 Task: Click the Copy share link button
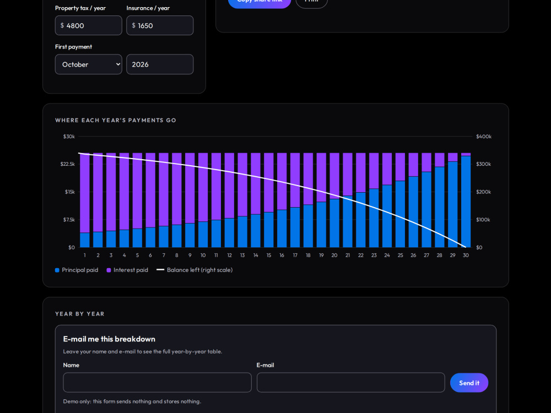[x=260, y=3]
